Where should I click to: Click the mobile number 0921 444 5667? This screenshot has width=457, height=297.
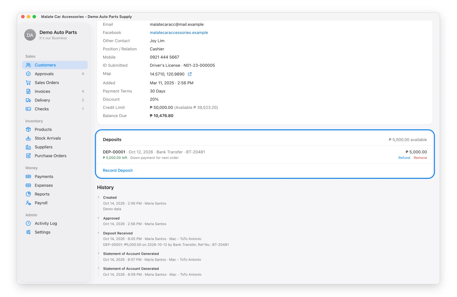click(165, 57)
